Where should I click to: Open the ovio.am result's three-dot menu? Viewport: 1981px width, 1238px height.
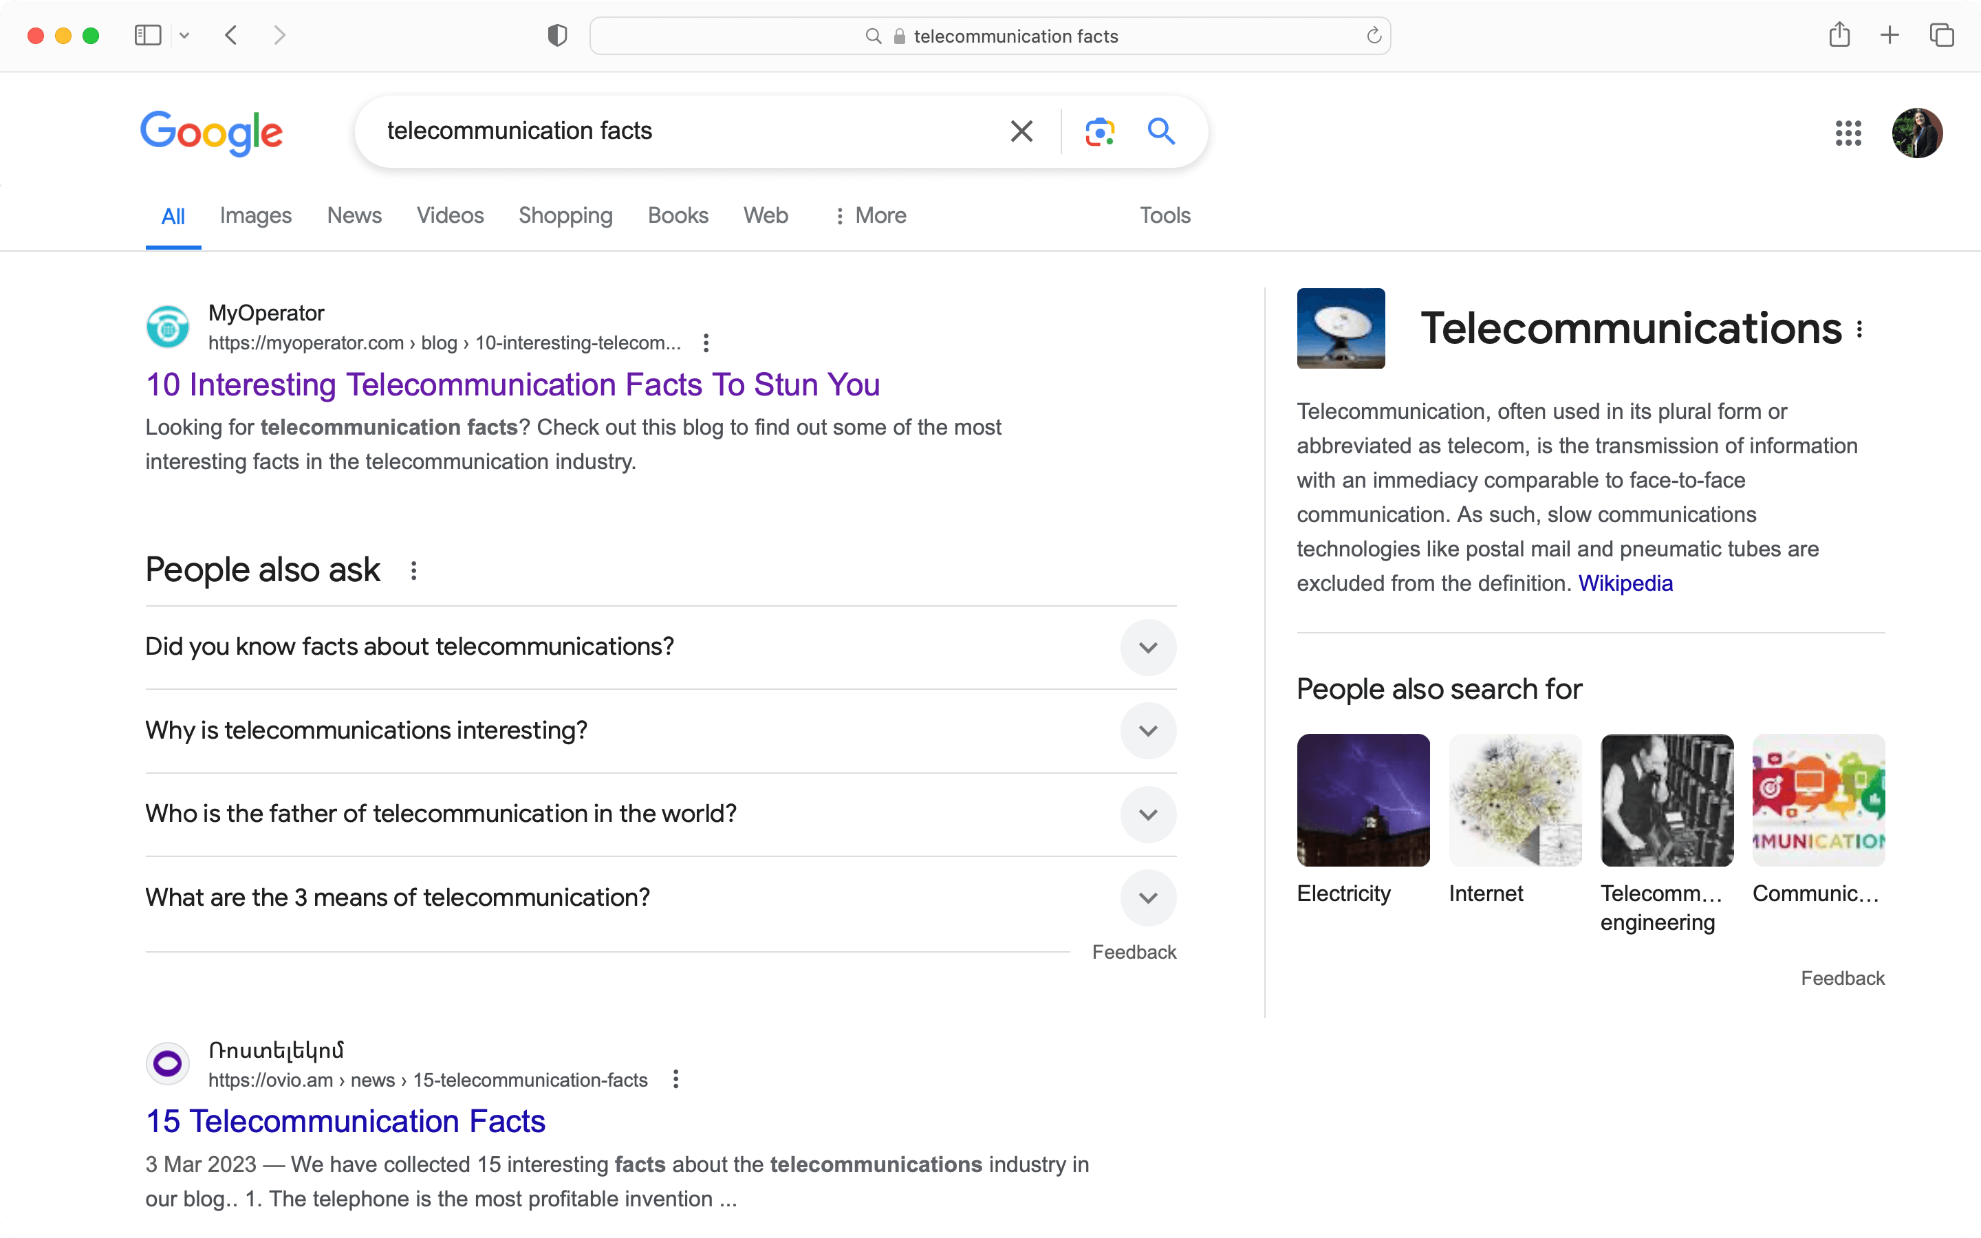pyautogui.click(x=675, y=1080)
